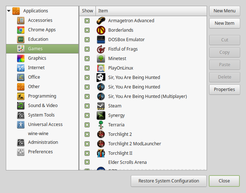
Task: Click the Administration gear icon
Action: click(x=21, y=142)
